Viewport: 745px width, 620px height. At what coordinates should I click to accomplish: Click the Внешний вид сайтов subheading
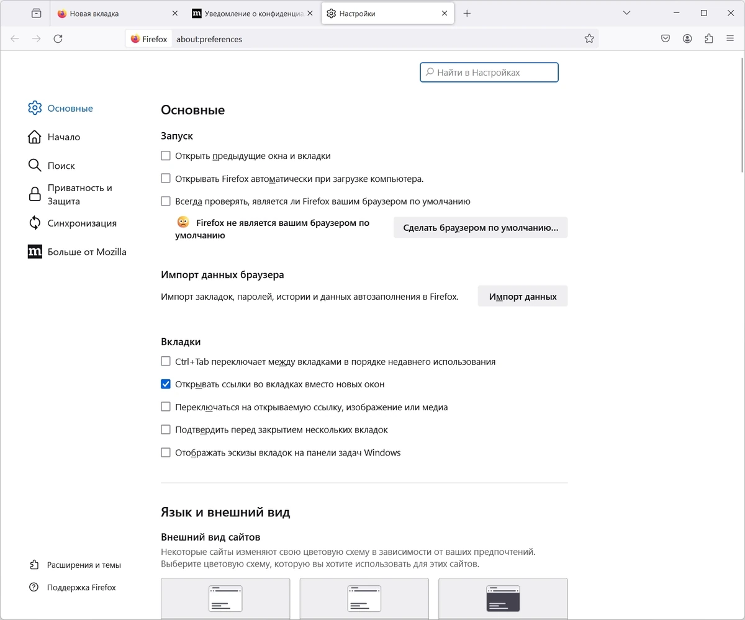coord(210,537)
